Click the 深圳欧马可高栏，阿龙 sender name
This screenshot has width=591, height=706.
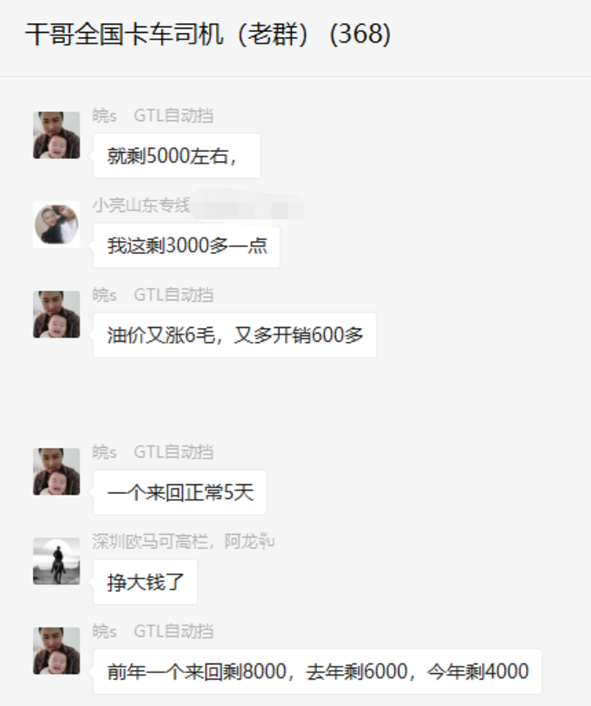click(x=184, y=542)
